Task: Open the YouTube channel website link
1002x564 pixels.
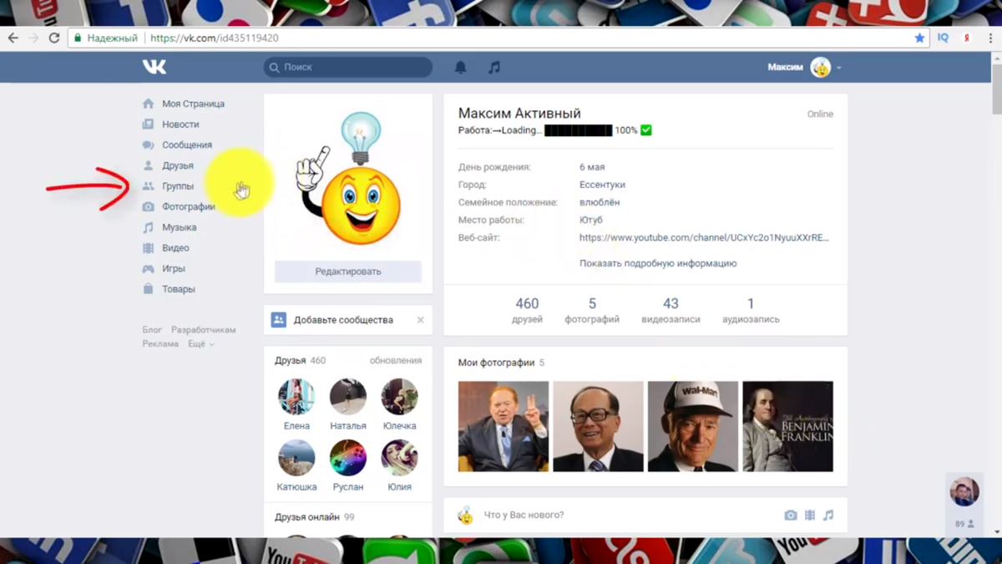Action: [x=704, y=237]
